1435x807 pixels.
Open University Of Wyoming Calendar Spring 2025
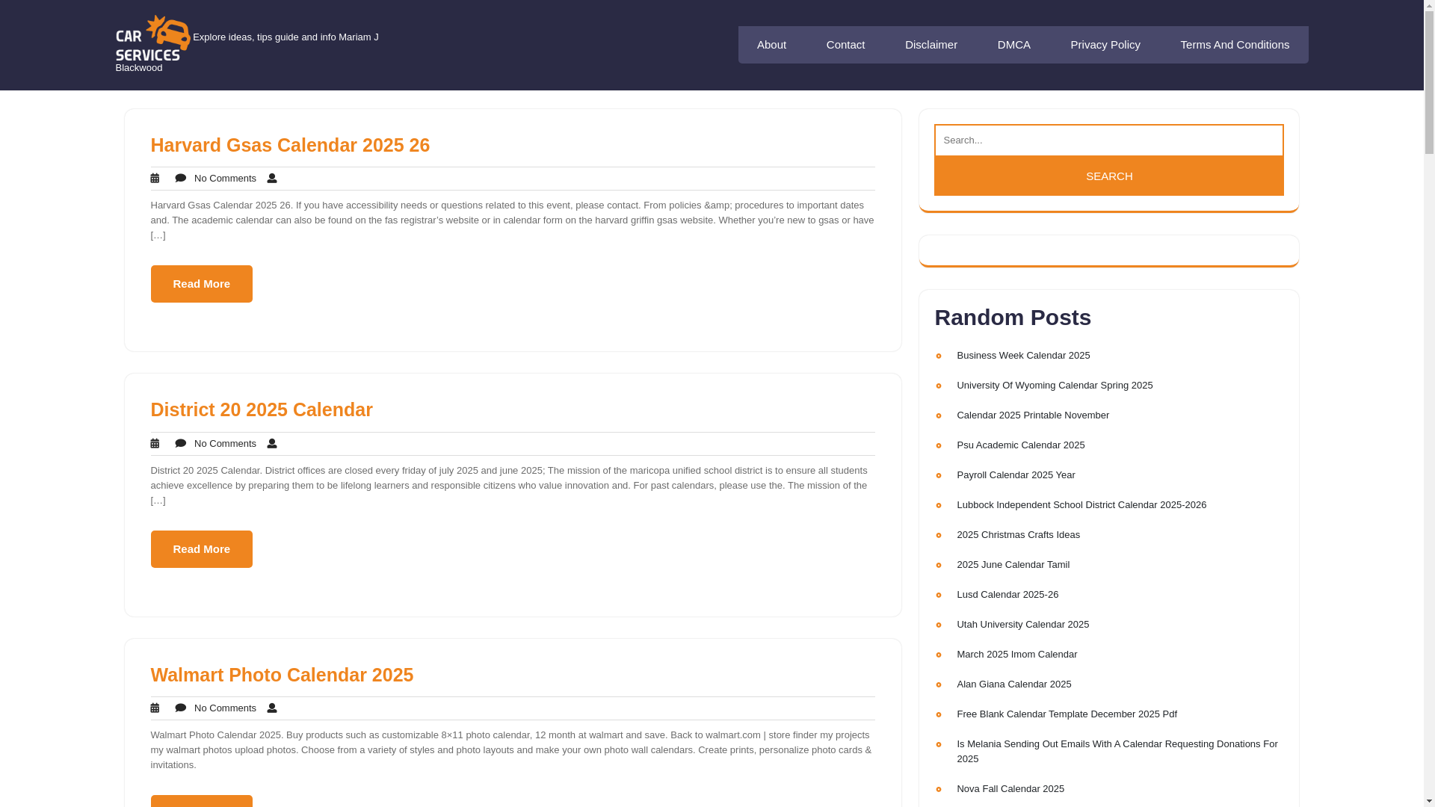1054,386
